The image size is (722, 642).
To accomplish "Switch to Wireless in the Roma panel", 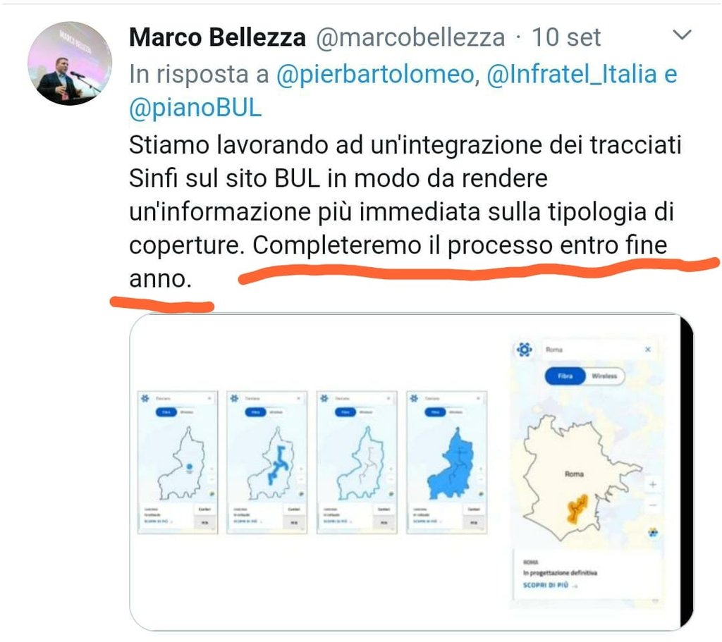I will [604, 376].
